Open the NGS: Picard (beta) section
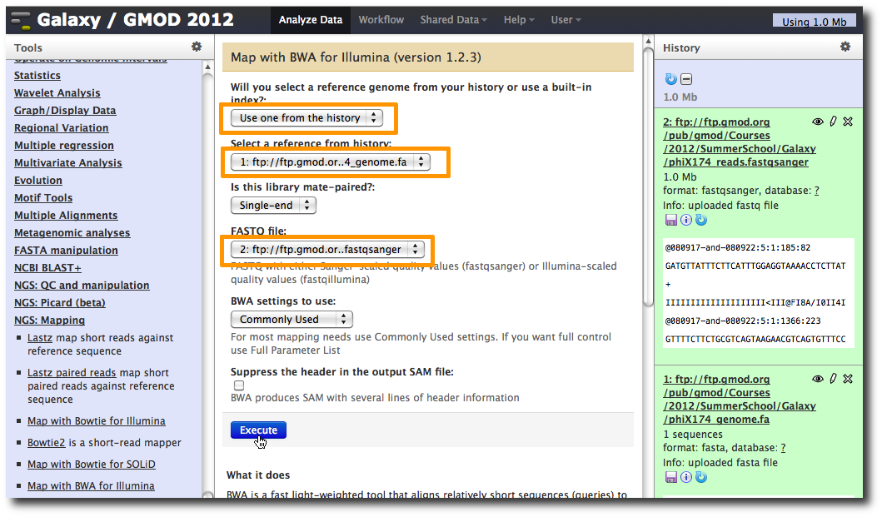The height and width of the screenshot is (517, 882). [60, 303]
